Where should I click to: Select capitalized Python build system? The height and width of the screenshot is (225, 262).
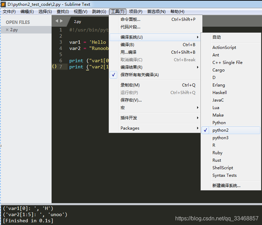coord(231,123)
